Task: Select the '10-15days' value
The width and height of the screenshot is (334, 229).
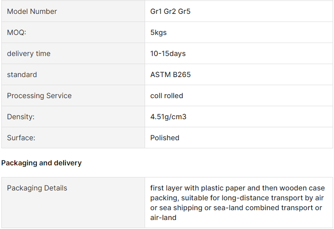Action: coord(168,54)
